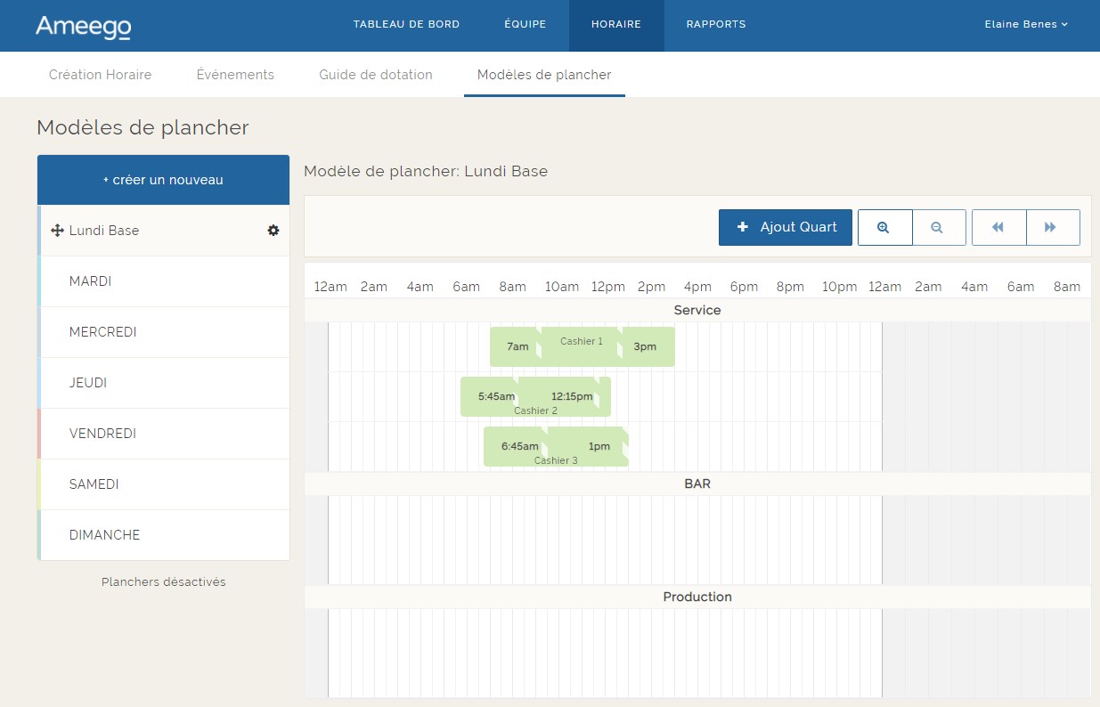Switch to the Création Horaire tab
This screenshot has width=1100, height=707.
pos(100,75)
